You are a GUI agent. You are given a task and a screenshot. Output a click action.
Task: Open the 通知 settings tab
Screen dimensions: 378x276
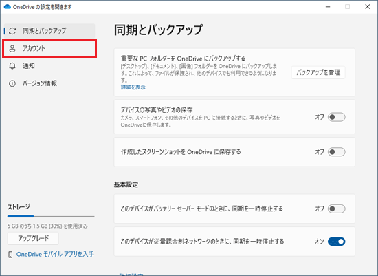pos(49,66)
